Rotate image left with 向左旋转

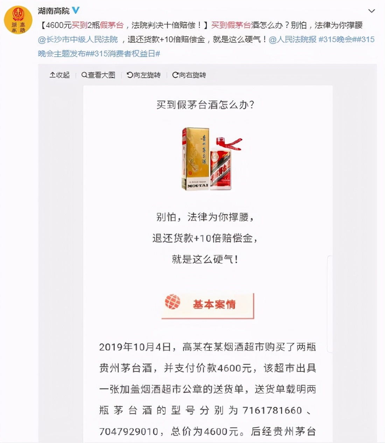coord(143,75)
